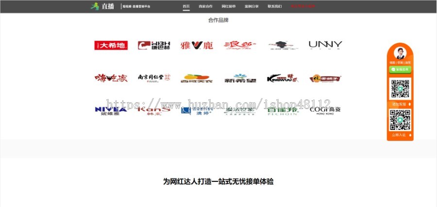Screen dimensions: 437x207
Task: Click the 添加客服 label
Action: (x=400, y=104)
